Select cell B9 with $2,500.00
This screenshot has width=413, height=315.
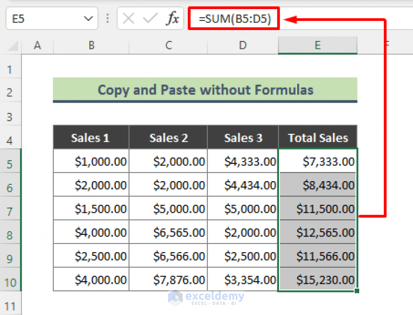(91, 255)
